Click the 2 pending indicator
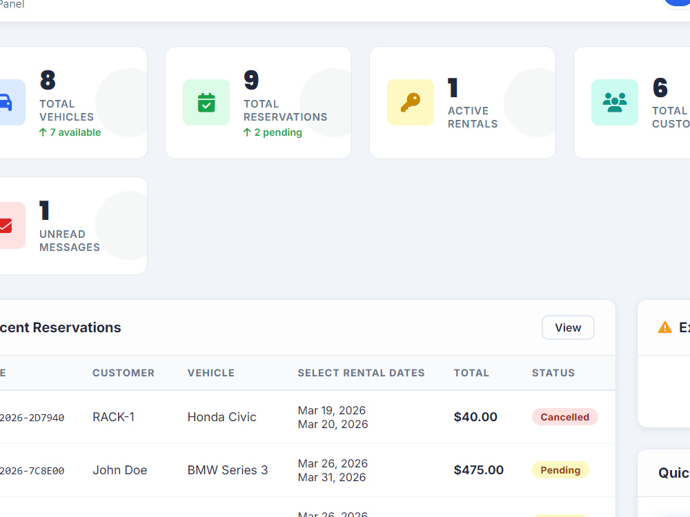 pyautogui.click(x=273, y=132)
